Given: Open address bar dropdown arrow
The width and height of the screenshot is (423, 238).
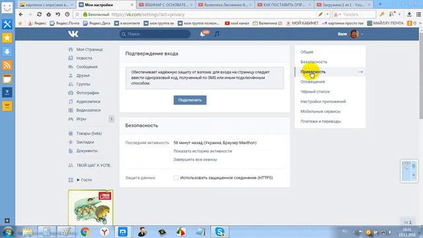Looking at the screenshot, I should click(327, 15).
